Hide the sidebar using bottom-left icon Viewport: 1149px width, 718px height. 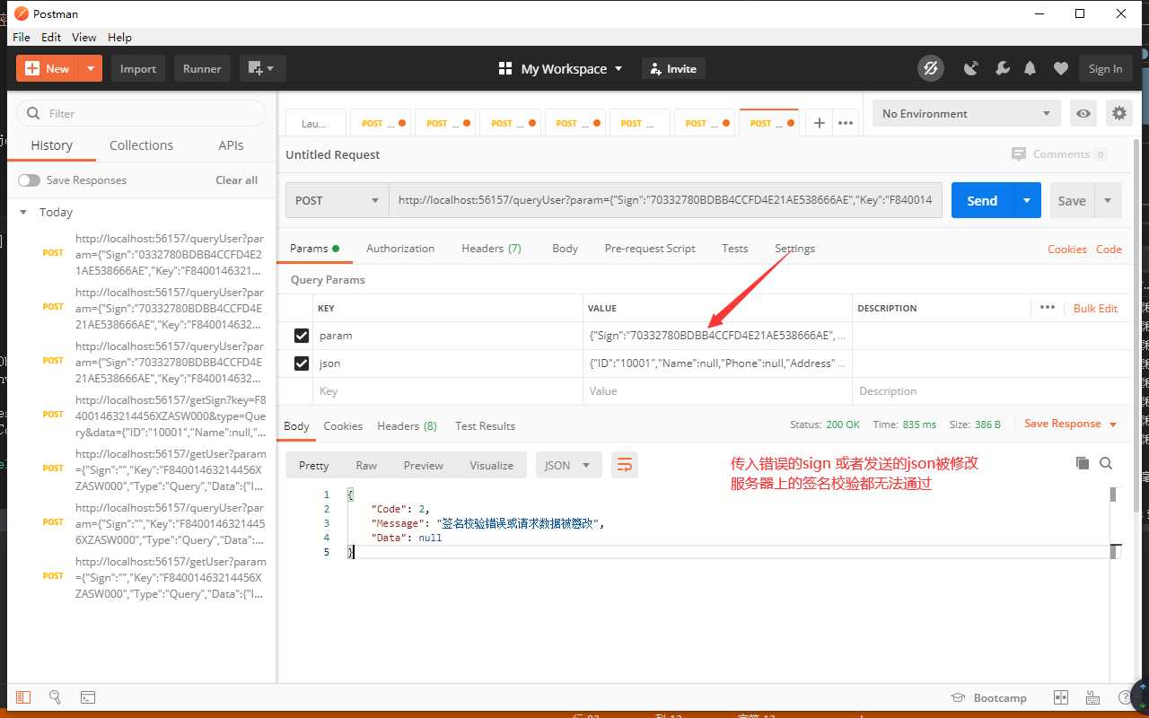[23, 697]
